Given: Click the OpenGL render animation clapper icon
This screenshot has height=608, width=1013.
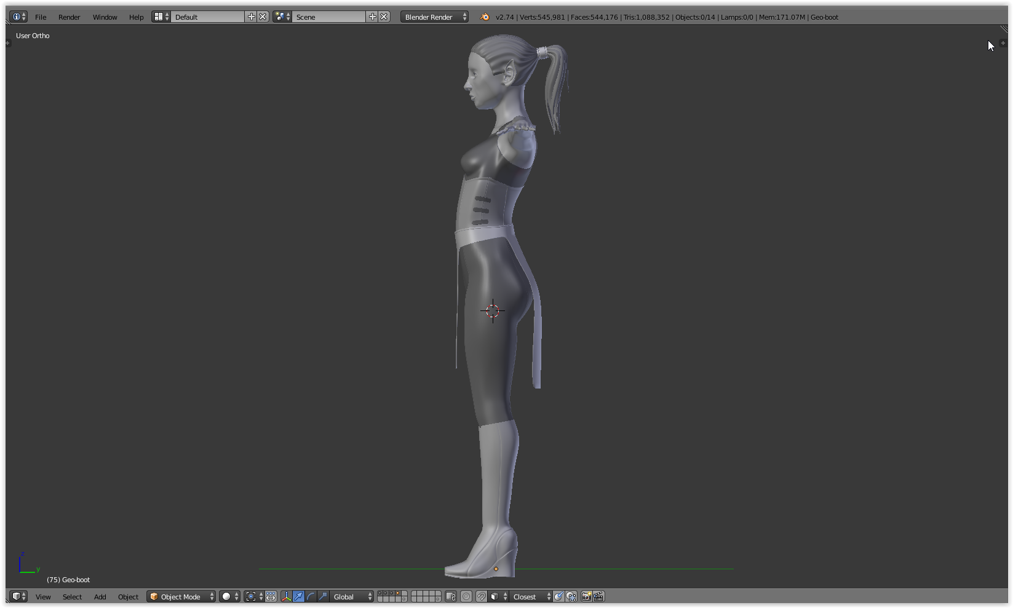Looking at the screenshot, I should click(598, 596).
